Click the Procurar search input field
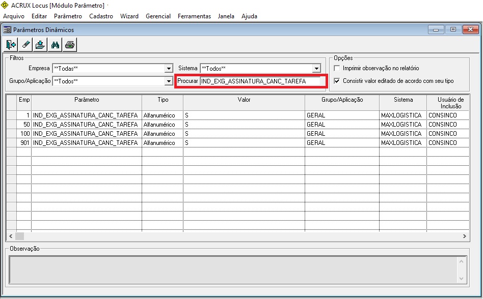Screen dimensions: 483x299 (x=260, y=81)
